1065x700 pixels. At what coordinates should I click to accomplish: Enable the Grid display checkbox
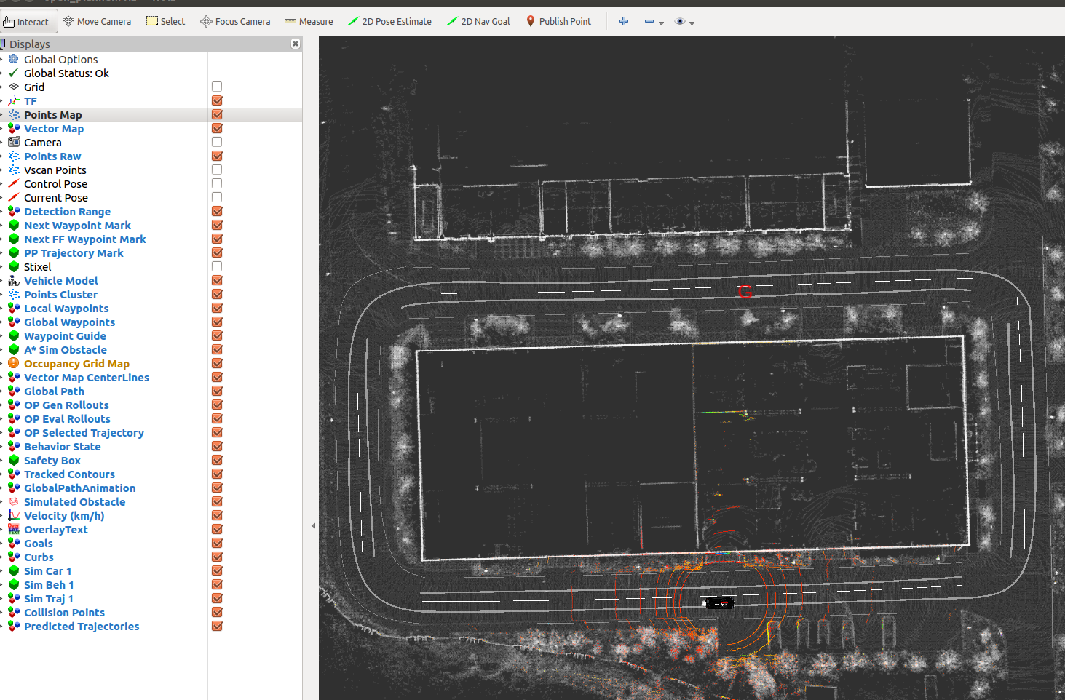(217, 86)
